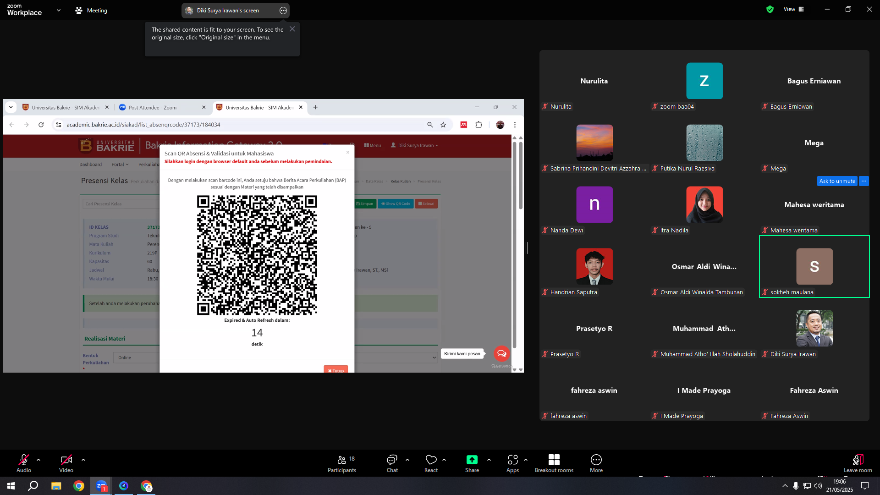Open Breakout rooms

coord(554,463)
